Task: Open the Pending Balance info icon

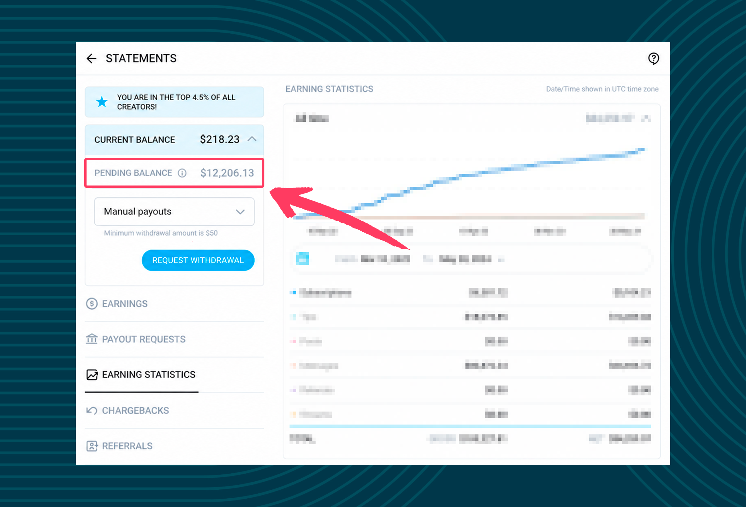Action: coord(182,173)
